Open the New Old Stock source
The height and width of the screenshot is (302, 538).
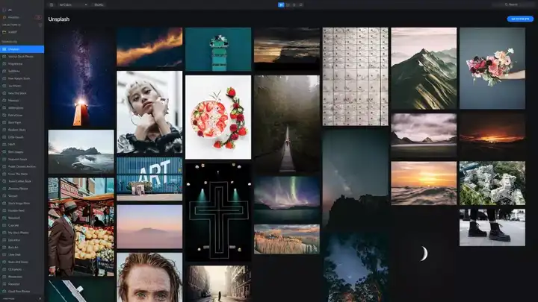pyautogui.click(x=22, y=93)
